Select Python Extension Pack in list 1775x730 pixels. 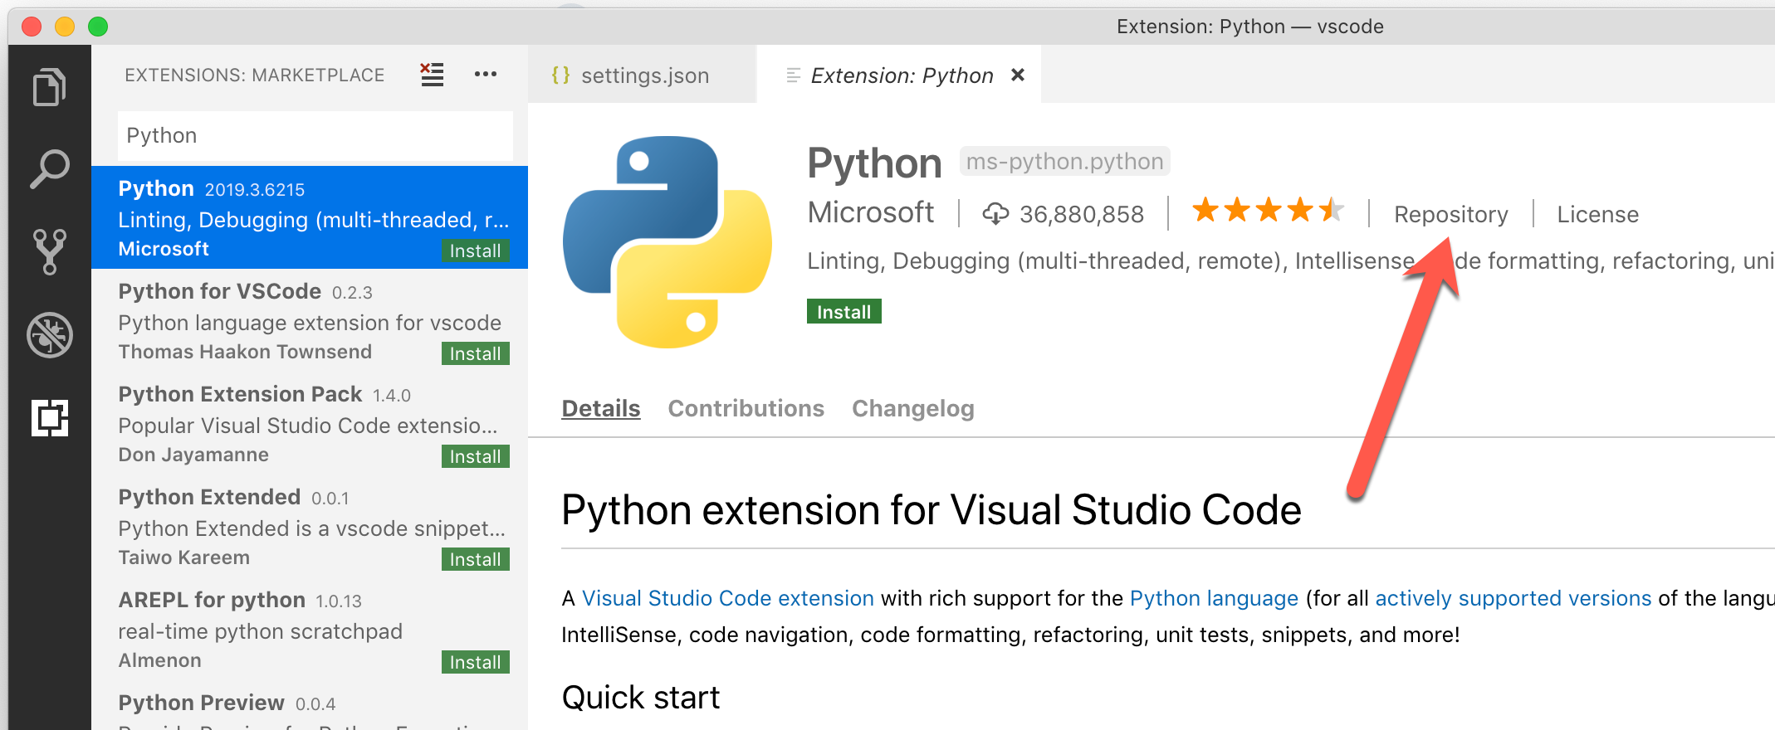pos(309,424)
